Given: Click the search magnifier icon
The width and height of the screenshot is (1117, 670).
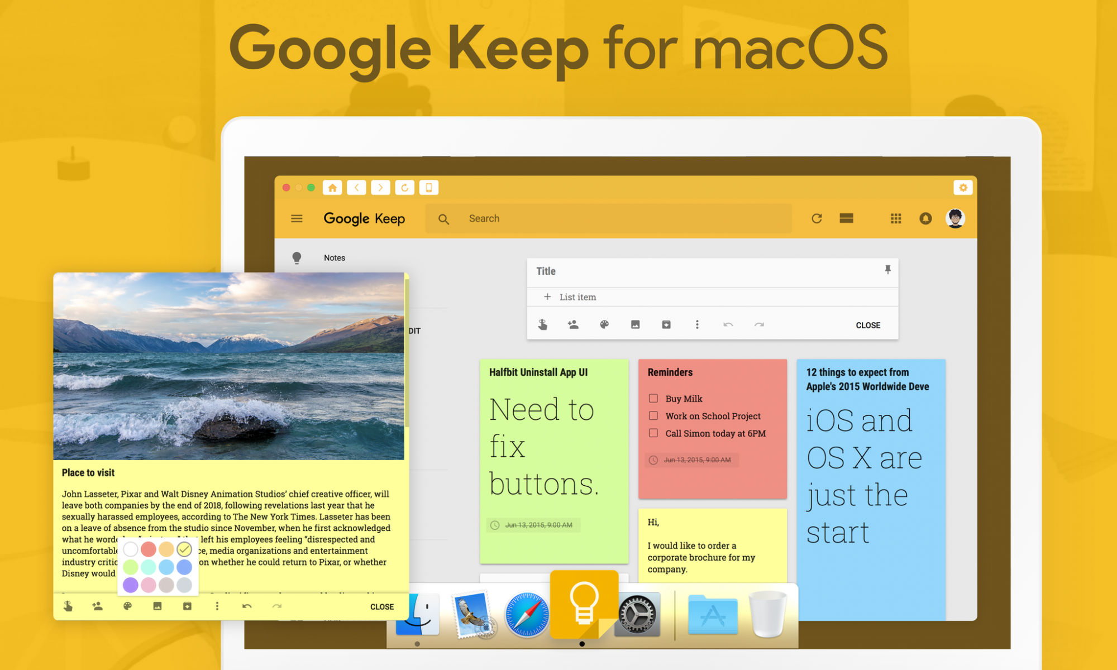Looking at the screenshot, I should (443, 219).
